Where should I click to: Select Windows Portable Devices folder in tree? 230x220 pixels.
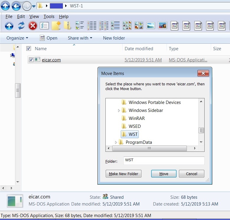(155, 102)
